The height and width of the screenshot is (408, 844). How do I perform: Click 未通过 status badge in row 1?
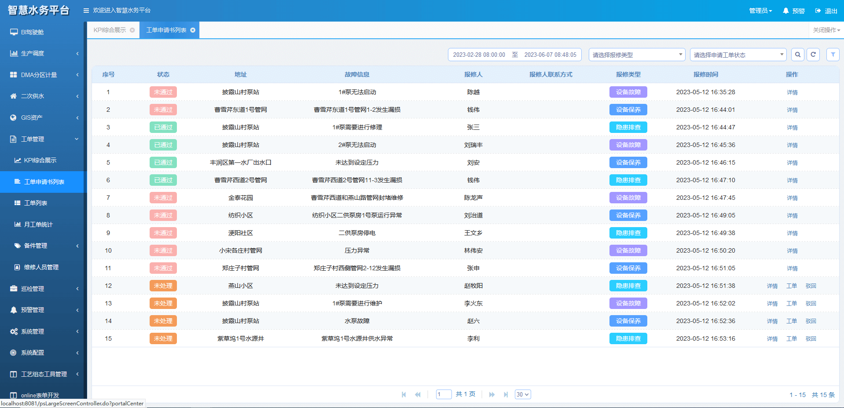click(163, 92)
